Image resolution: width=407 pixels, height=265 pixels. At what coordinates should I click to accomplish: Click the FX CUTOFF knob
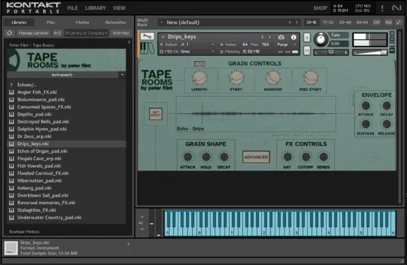coord(306,157)
